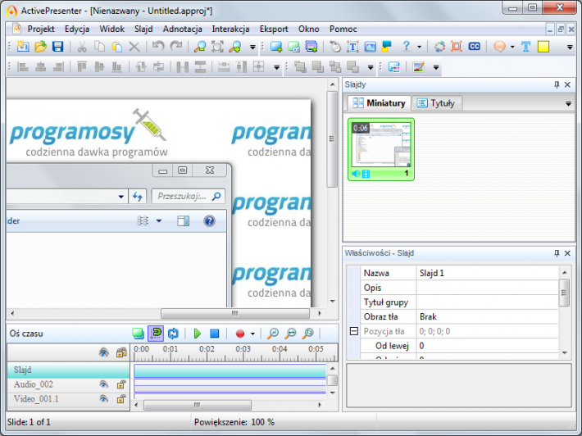Open the Eksport menu

pos(274,29)
